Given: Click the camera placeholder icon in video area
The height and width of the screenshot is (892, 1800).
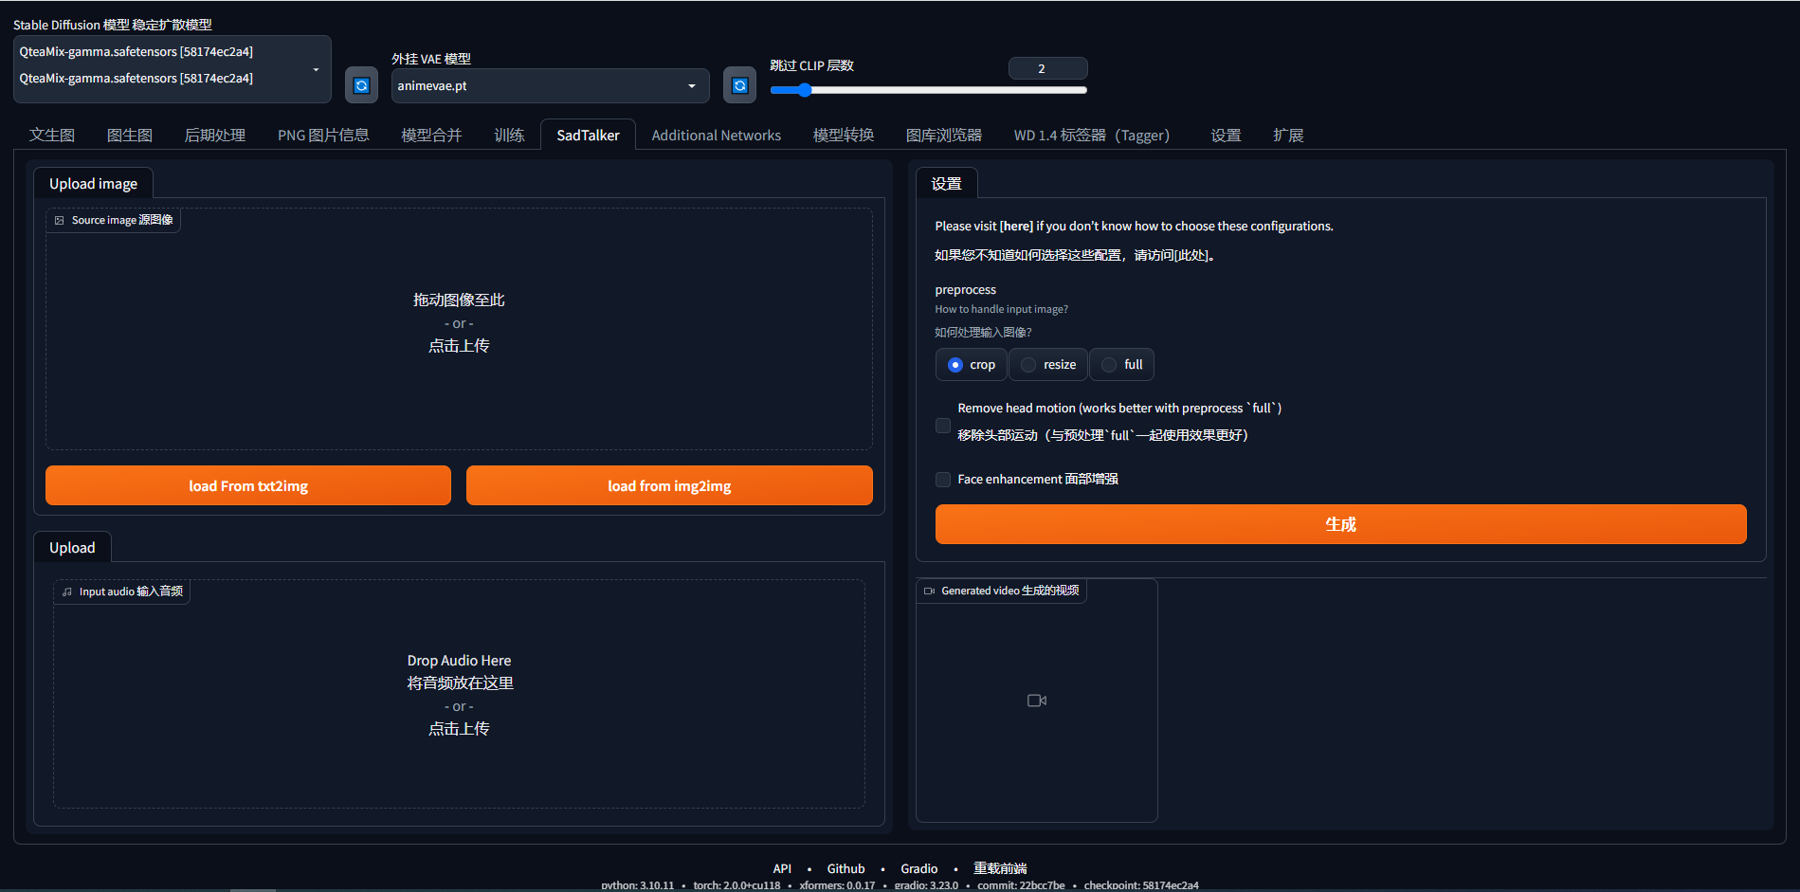Looking at the screenshot, I should point(1036,700).
